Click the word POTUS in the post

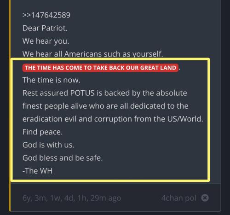(x=82, y=93)
